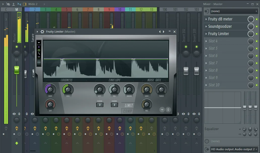Click the Soundgoodizer mix level knob

pyautogui.click(x=251, y=27)
